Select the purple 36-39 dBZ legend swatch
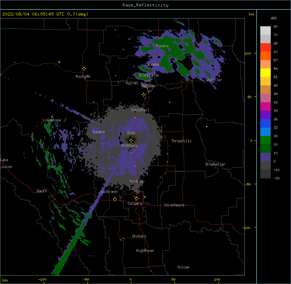Viewport: 291px width, 284px height. (265, 115)
